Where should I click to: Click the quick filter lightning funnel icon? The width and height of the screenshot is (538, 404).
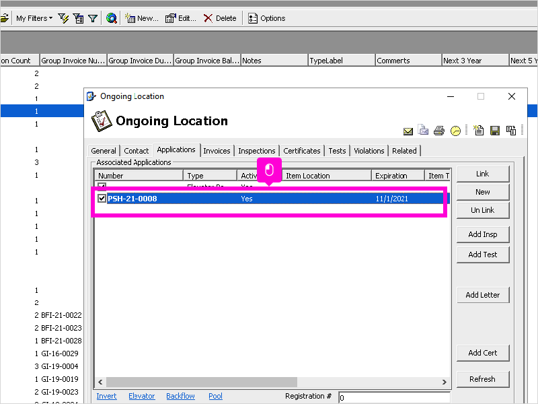click(x=63, y=18)
